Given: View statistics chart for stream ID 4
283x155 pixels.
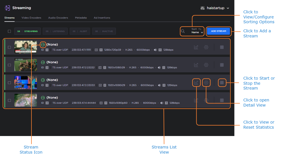Looking at the screenshot, I should (196, 100).
